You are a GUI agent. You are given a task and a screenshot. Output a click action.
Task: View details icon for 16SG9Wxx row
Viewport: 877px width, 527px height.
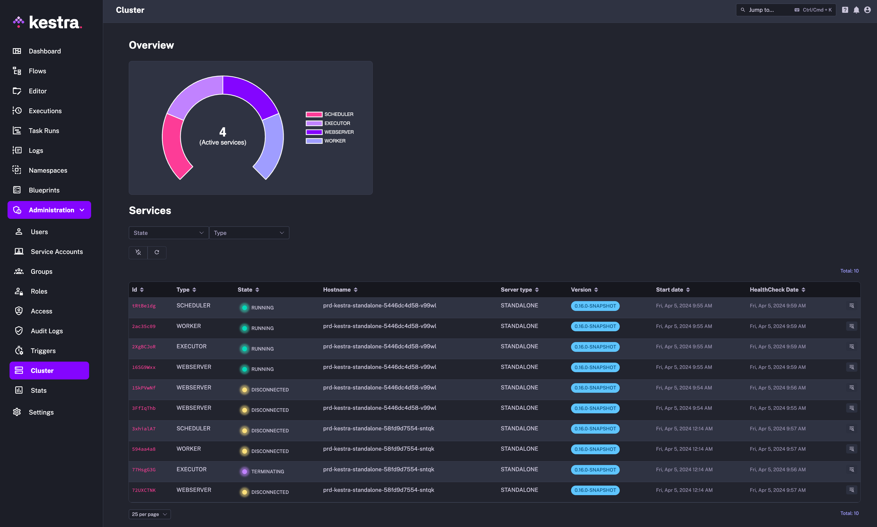851,367
